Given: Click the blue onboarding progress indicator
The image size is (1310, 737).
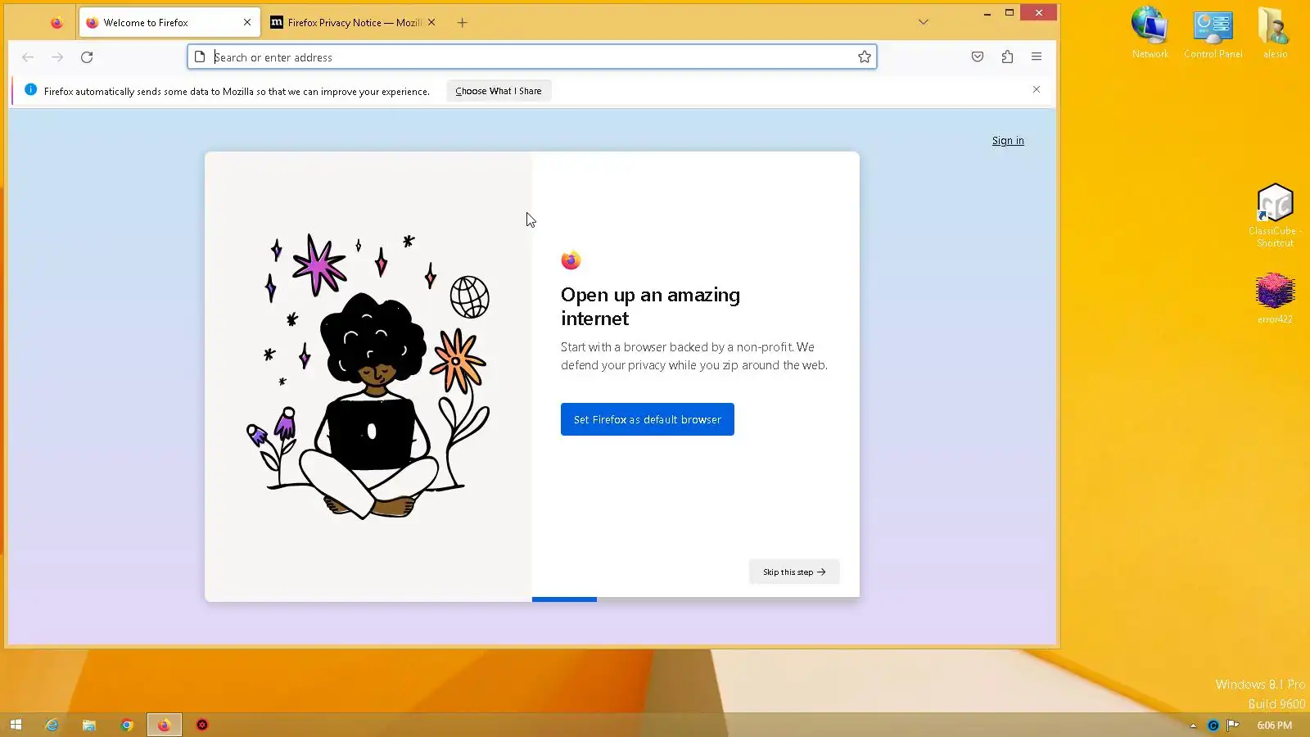Looking at the screenshot, I should [564, 599].
